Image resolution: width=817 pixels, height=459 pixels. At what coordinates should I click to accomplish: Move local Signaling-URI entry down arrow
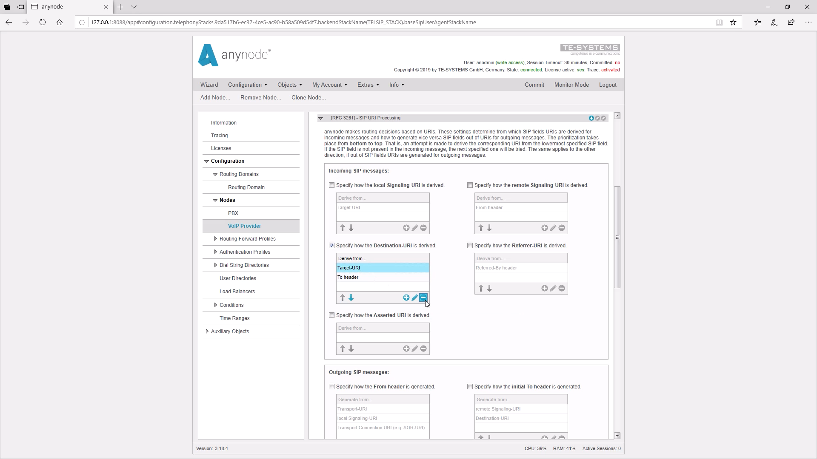(351, 228)
